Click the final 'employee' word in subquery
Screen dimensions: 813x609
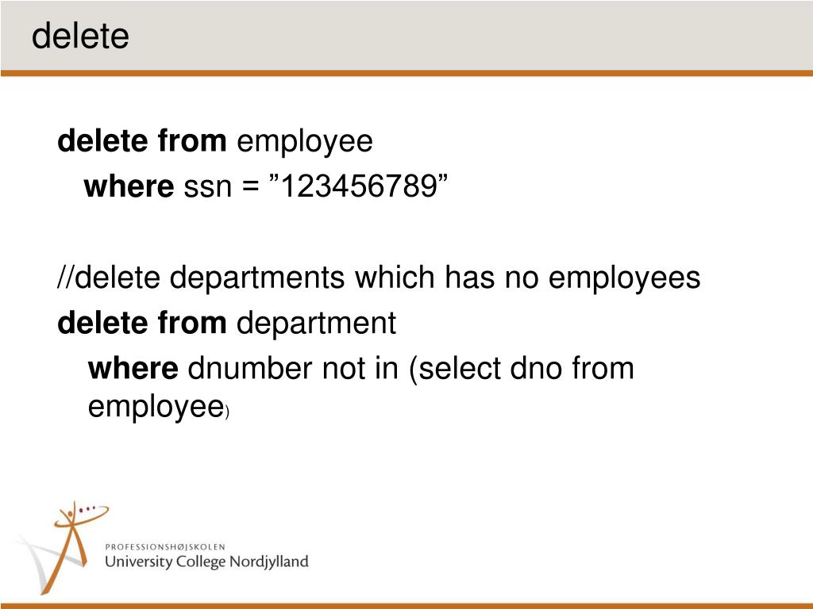pos(156,408)
